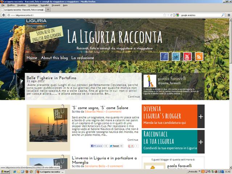The height and width of the screenshot is (174, 232).
Task: Go to the Home navigation link
Action: pos(32,58)
